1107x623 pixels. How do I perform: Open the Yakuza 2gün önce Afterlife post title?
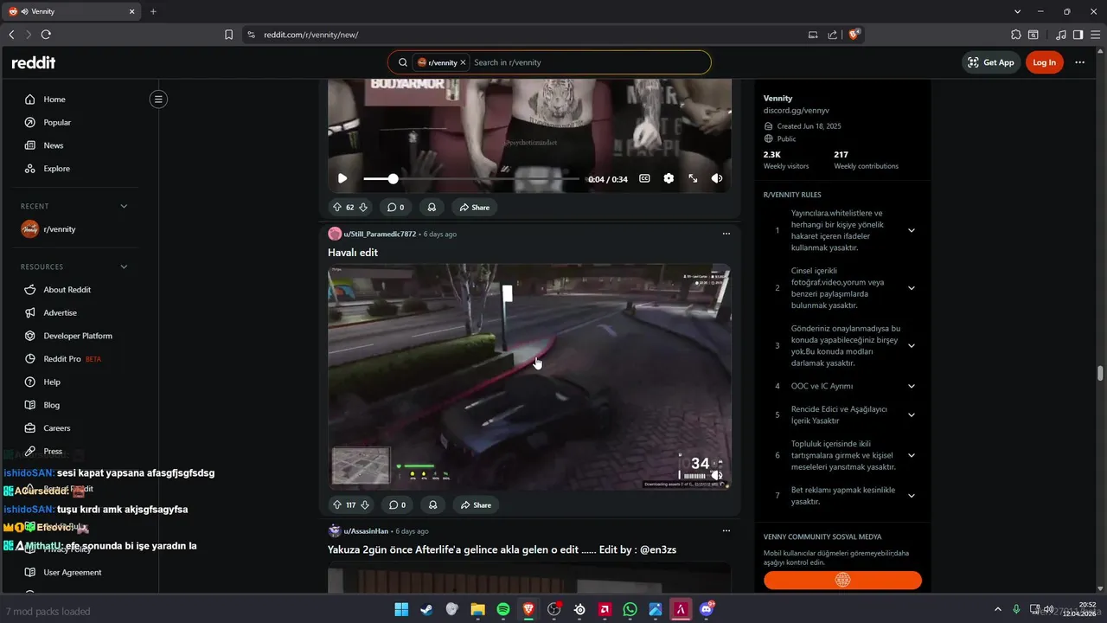(x=502, y=549)
